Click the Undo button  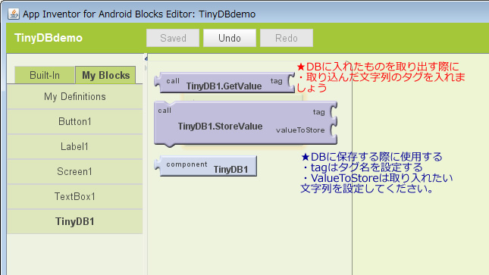click(x=230, y=38)
